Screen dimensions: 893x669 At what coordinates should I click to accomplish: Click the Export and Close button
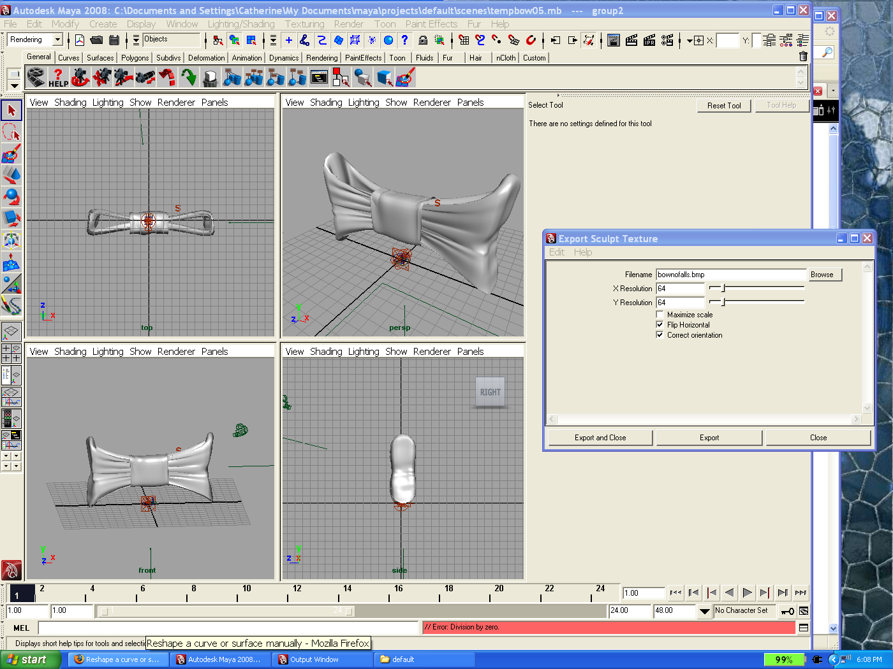tap(600, 438)
